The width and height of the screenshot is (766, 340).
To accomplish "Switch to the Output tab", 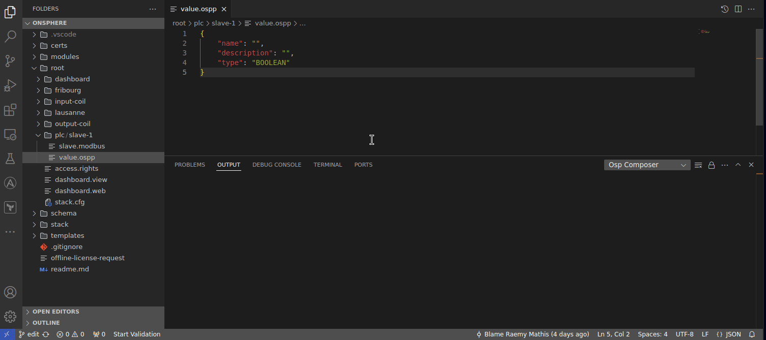I will (x=229, y=165).
